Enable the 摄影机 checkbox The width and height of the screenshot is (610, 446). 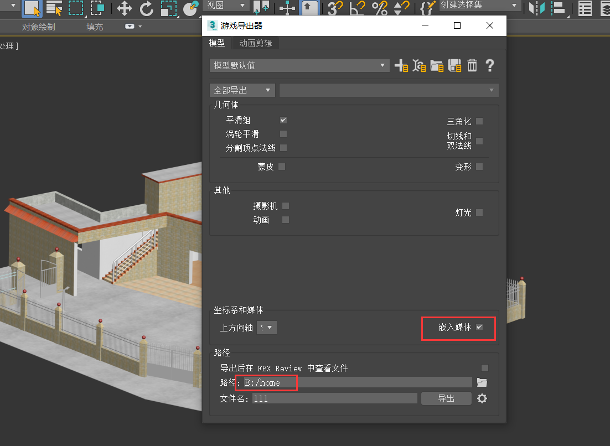[285, 205]
